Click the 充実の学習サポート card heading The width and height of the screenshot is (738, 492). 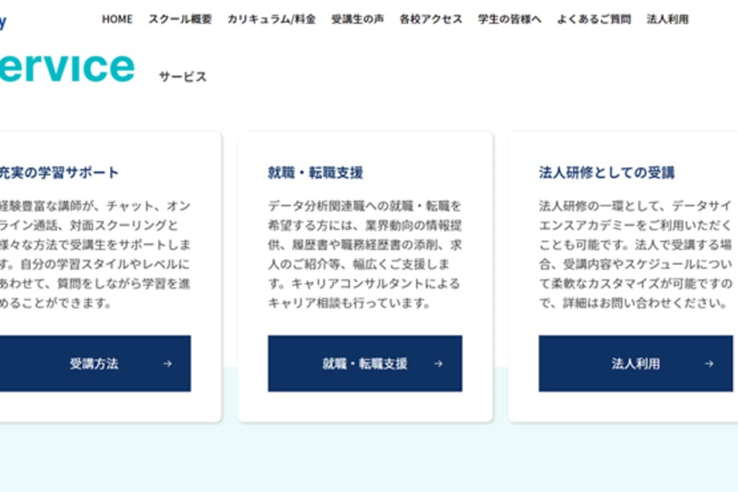click(x=60, y=173)
